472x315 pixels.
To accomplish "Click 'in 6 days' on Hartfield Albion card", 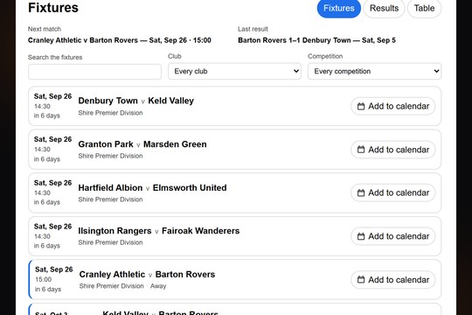I will pos(47,202).
